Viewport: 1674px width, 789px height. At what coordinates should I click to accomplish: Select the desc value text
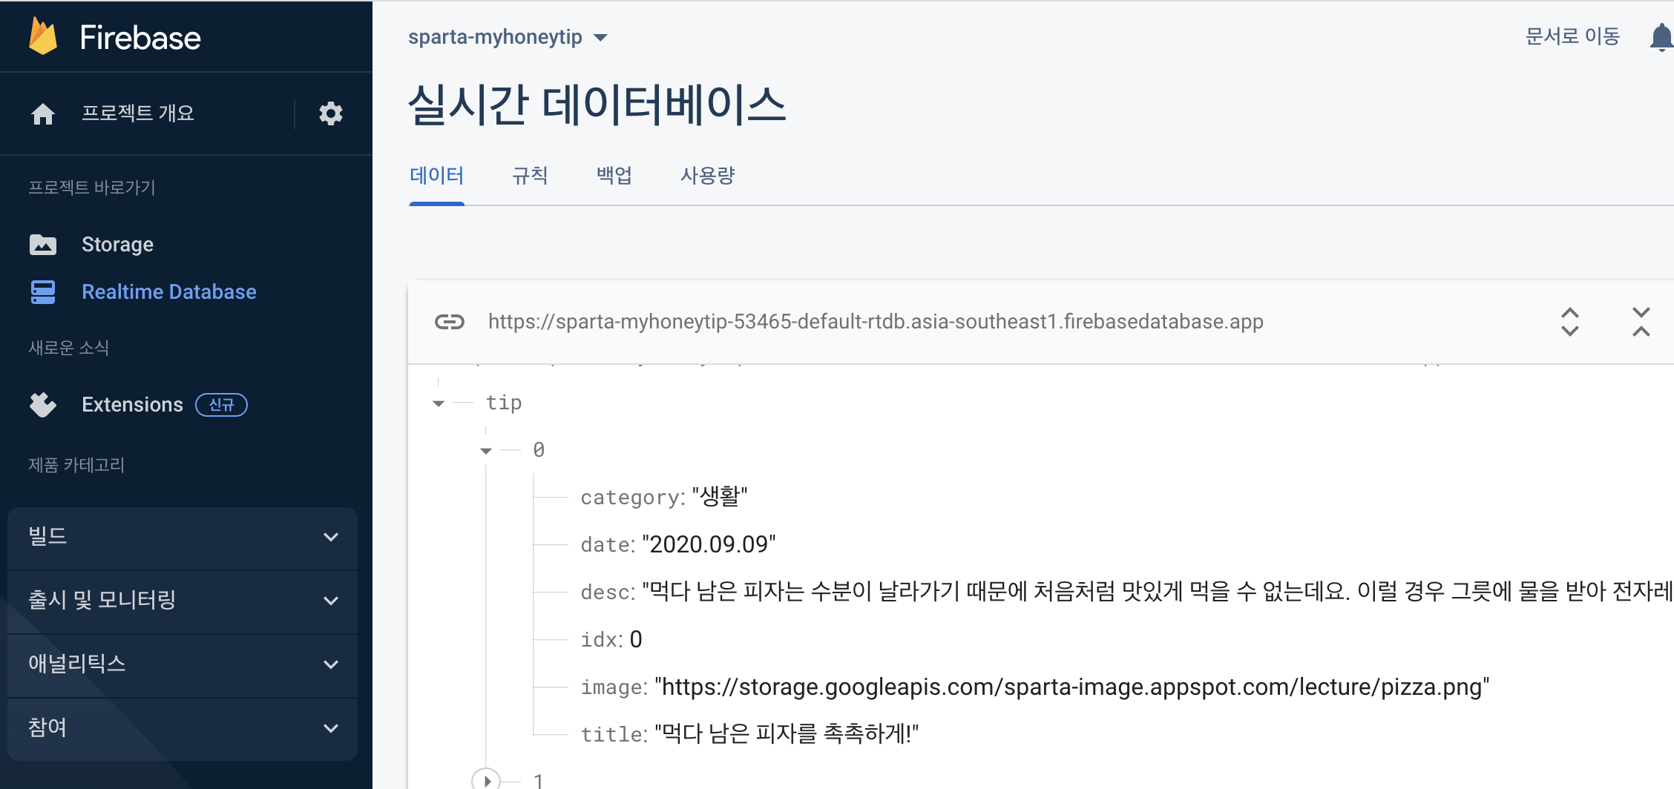1158,591
